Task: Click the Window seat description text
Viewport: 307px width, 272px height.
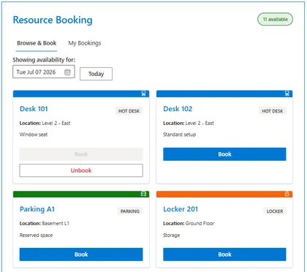Action: 34,135
